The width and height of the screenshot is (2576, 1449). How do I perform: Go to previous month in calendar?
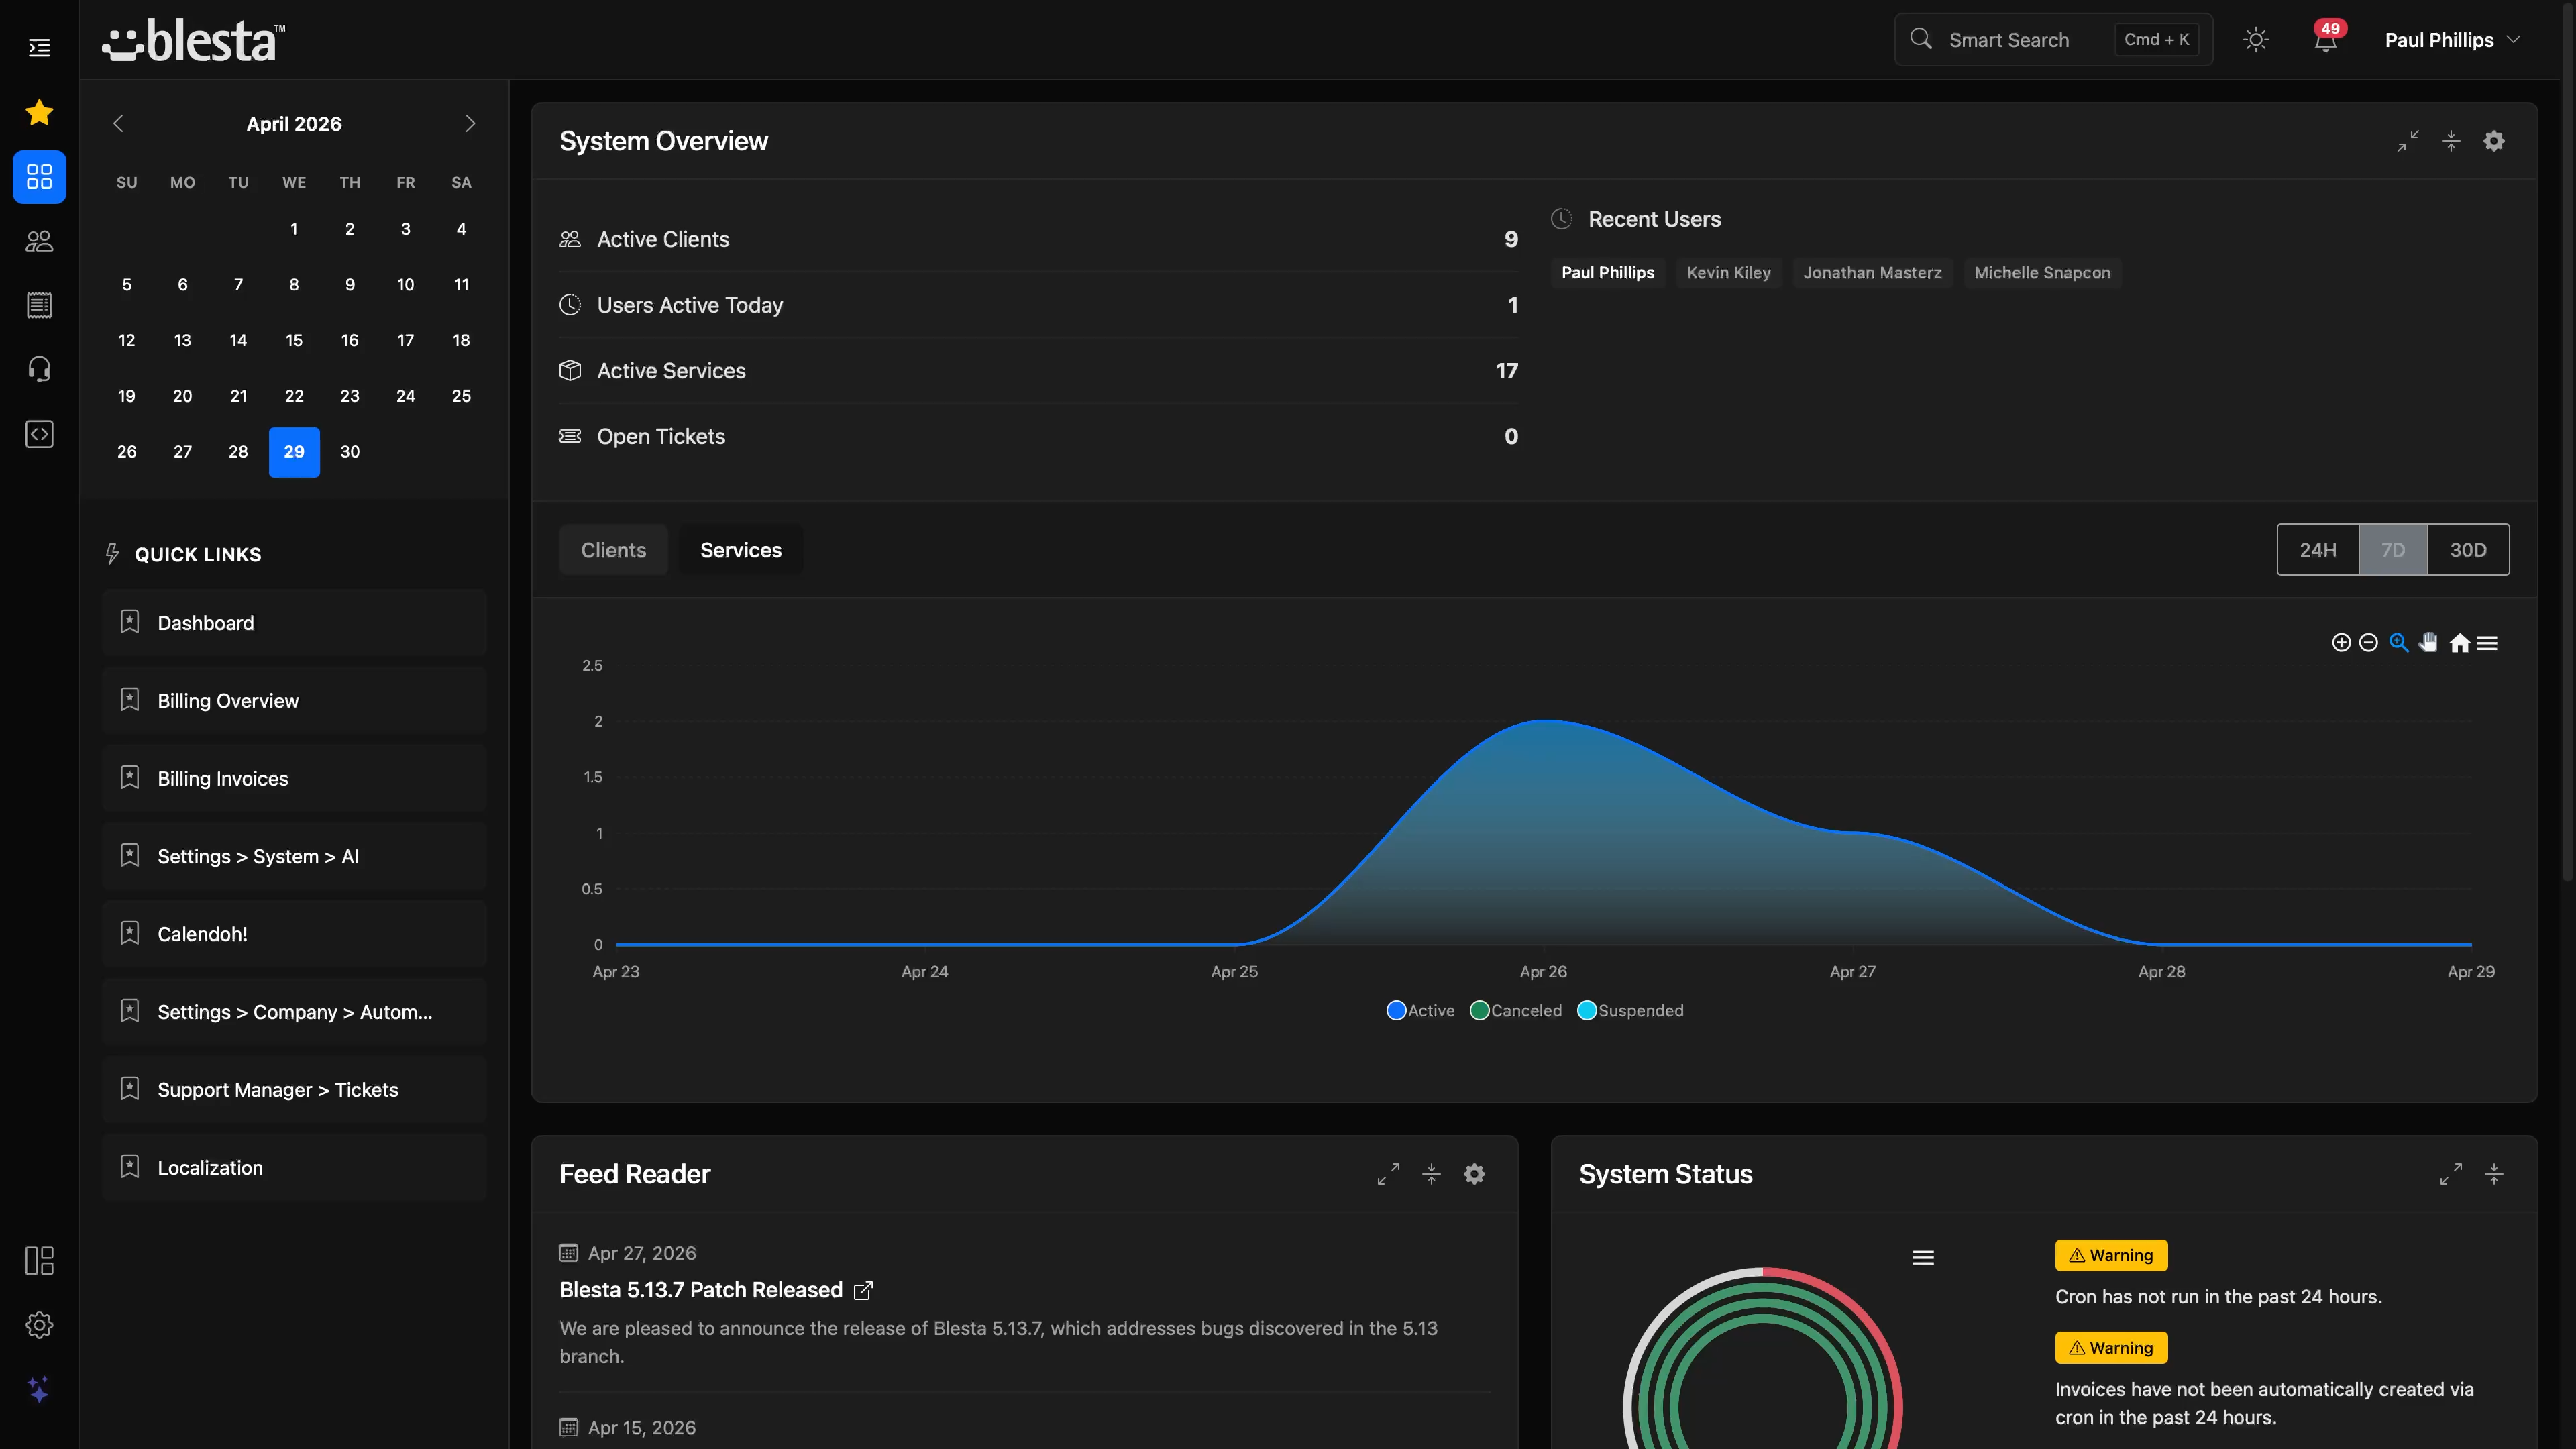point(118,124)
